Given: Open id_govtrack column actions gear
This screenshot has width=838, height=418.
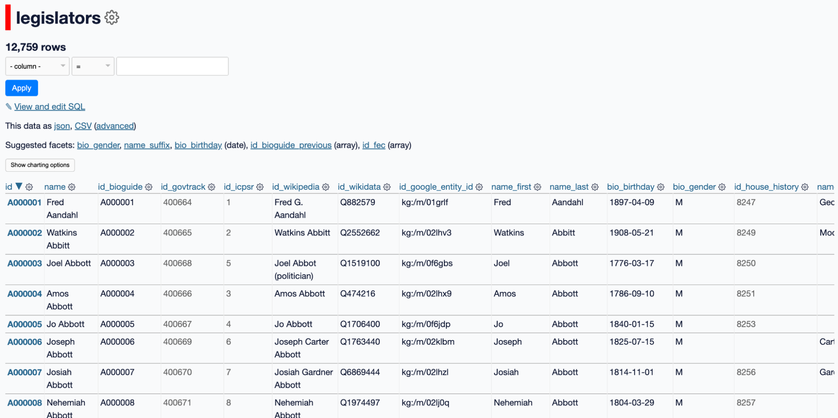Looking at the screenshot, I should point(212,187).
